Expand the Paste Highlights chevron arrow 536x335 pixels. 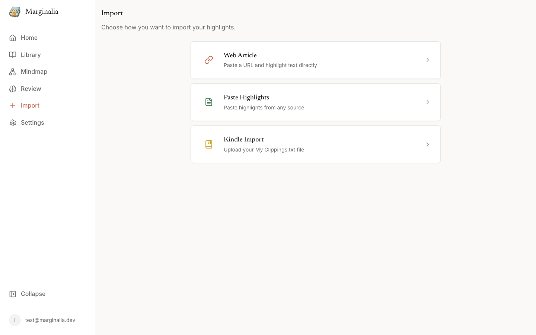427,102
